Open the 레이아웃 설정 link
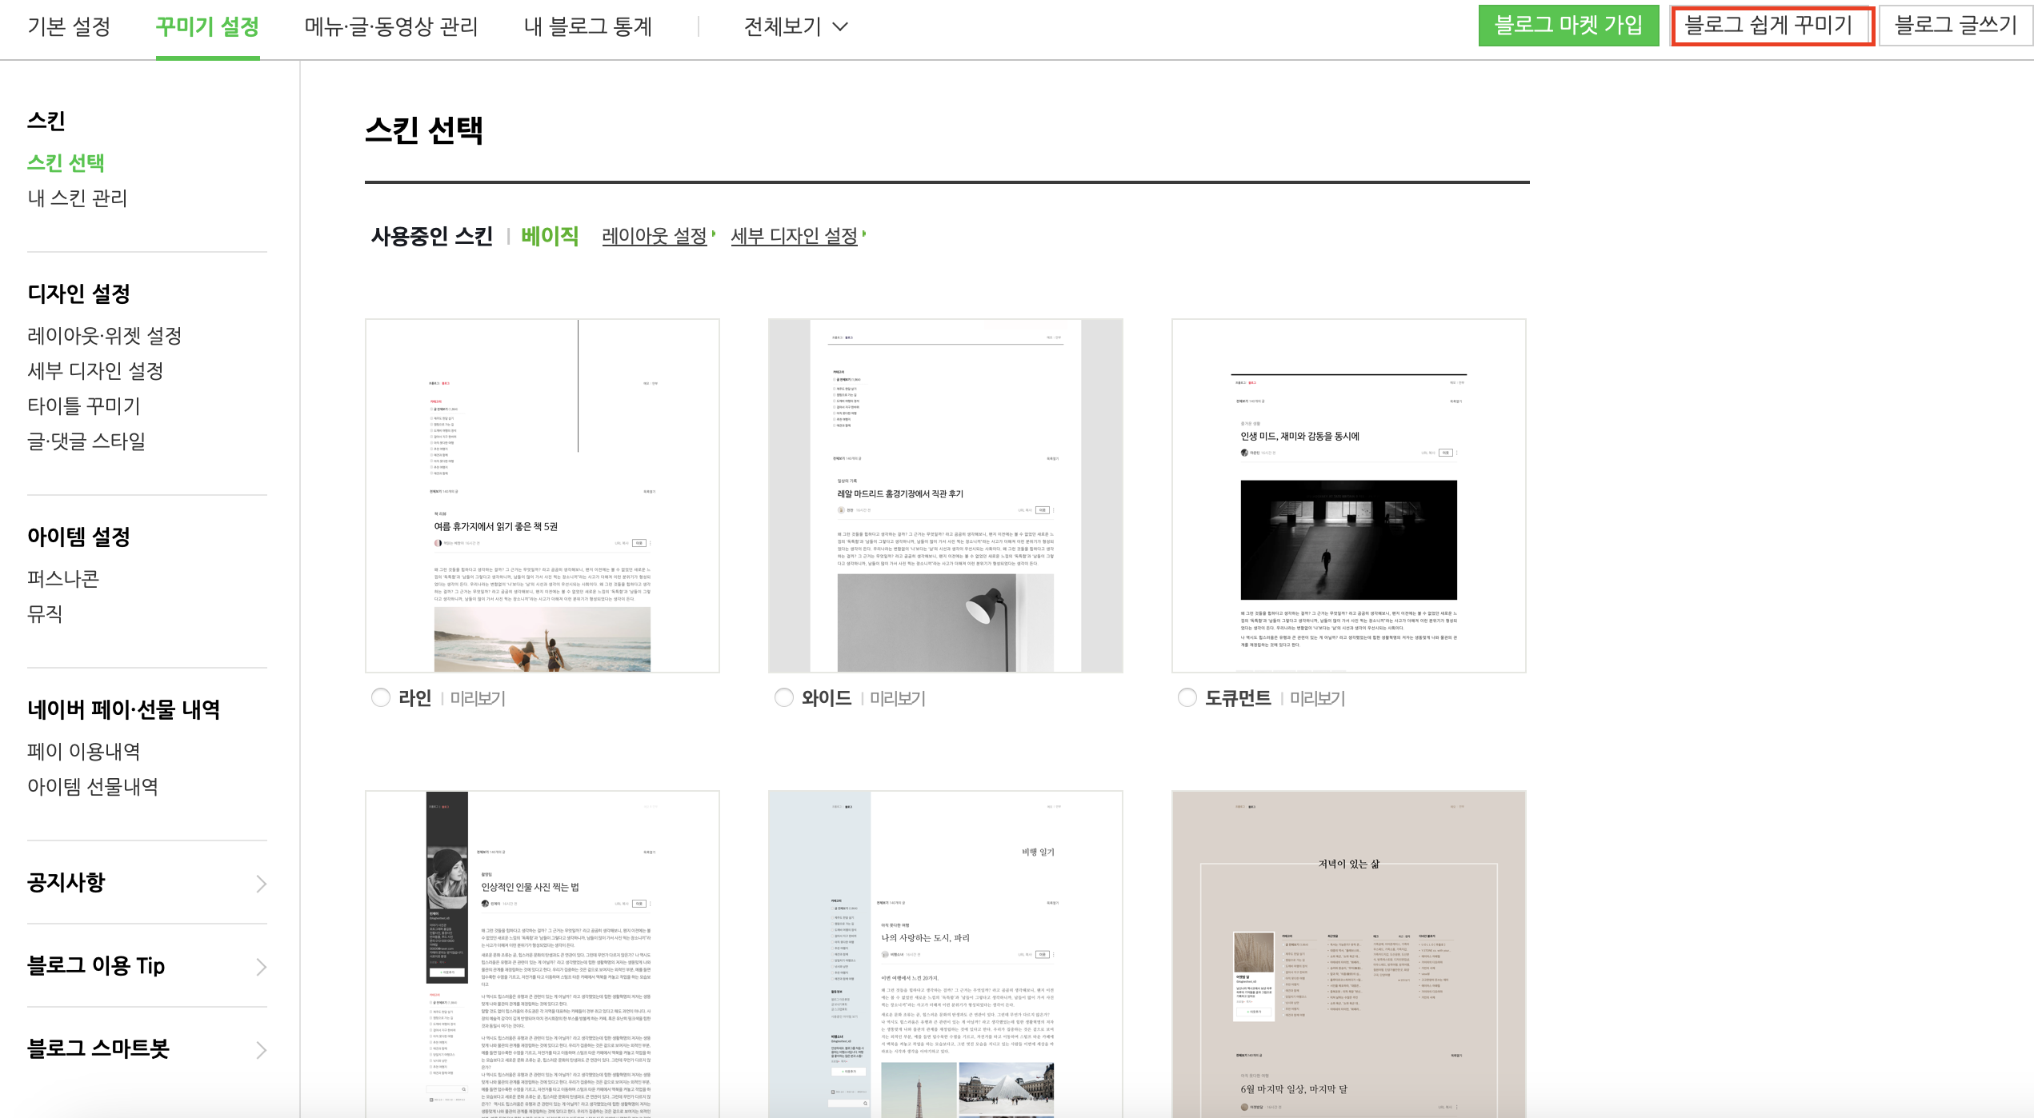Screen dimensions: 2034x1118 (655, 236)
